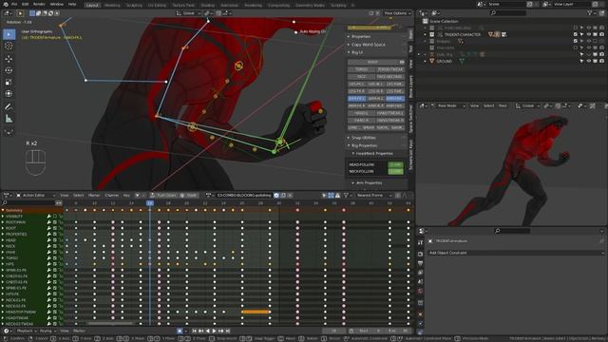Open the Action Editor mode dropdown

pyautogui.click(x=35, y=195)
